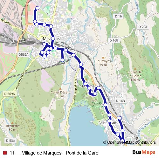The width and height of the screenshot is (159, 159).
Task: Click the northernmost stop marker of route 11
Action: pyautogui.click(x=37, y=8)
